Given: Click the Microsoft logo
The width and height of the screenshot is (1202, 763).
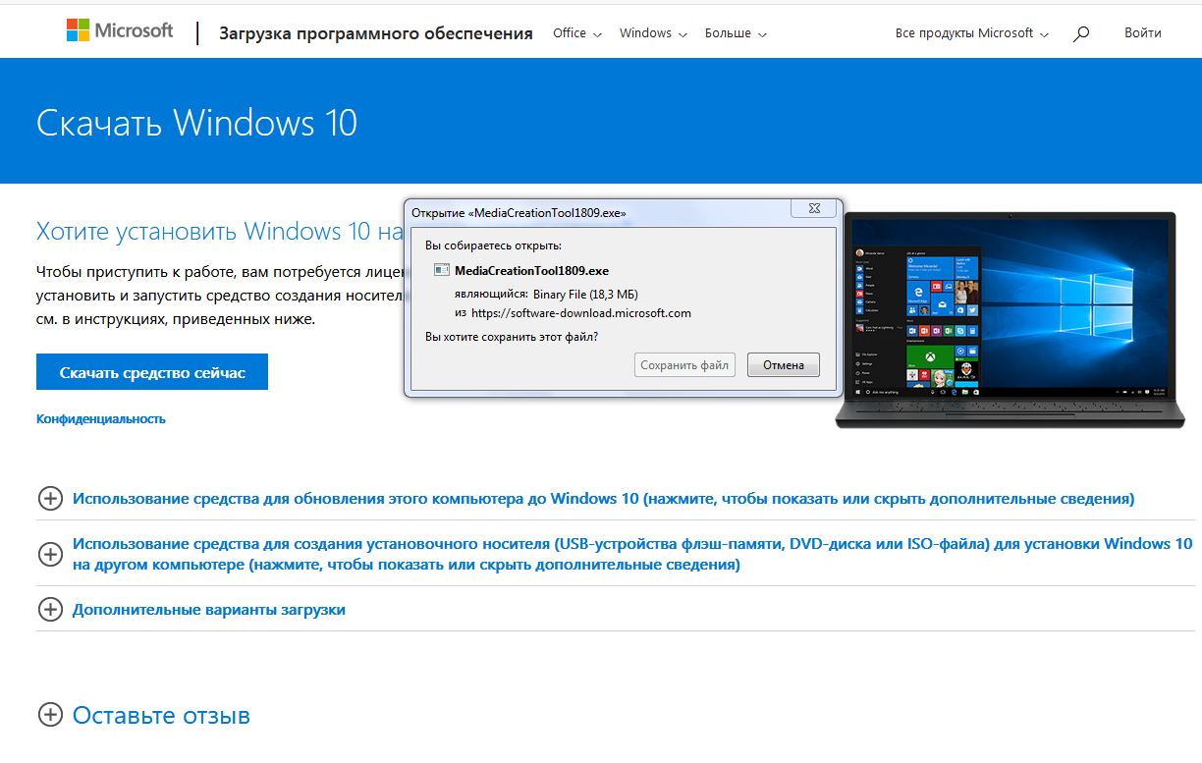Looking at the screenshot, I should coord(120,31).
